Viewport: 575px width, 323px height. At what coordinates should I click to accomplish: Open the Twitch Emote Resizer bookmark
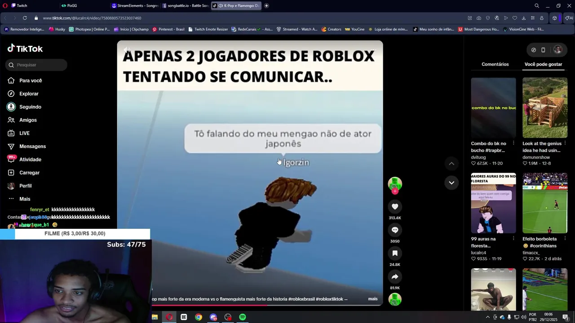point(208,29)
